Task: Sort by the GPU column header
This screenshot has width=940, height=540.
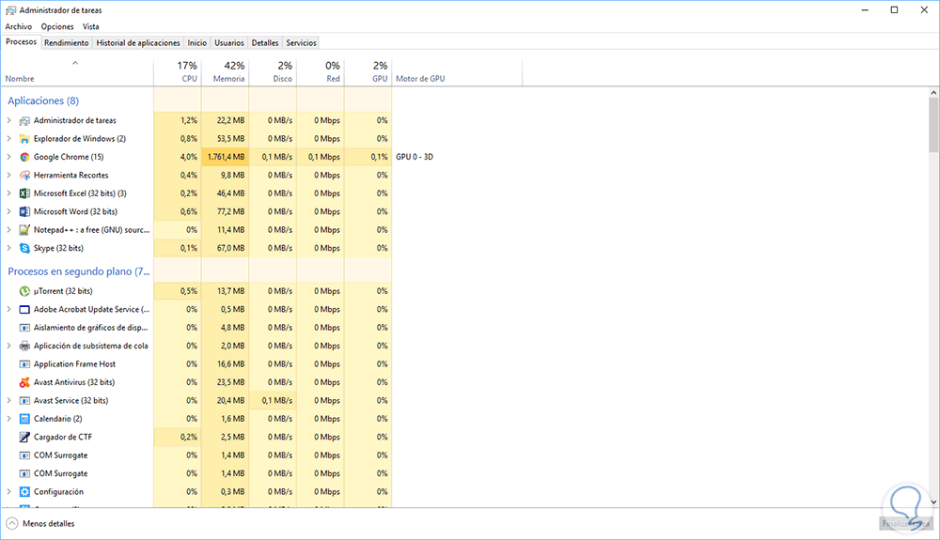Action: click(x=368, y=71)
